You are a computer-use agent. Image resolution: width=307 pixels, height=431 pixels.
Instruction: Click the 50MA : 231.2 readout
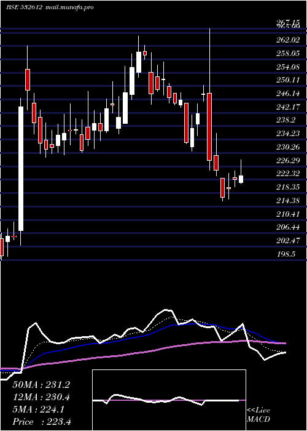click(41, 385)
